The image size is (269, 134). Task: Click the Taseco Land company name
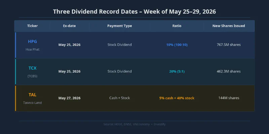pyautogui.click(x=32, y=103)
